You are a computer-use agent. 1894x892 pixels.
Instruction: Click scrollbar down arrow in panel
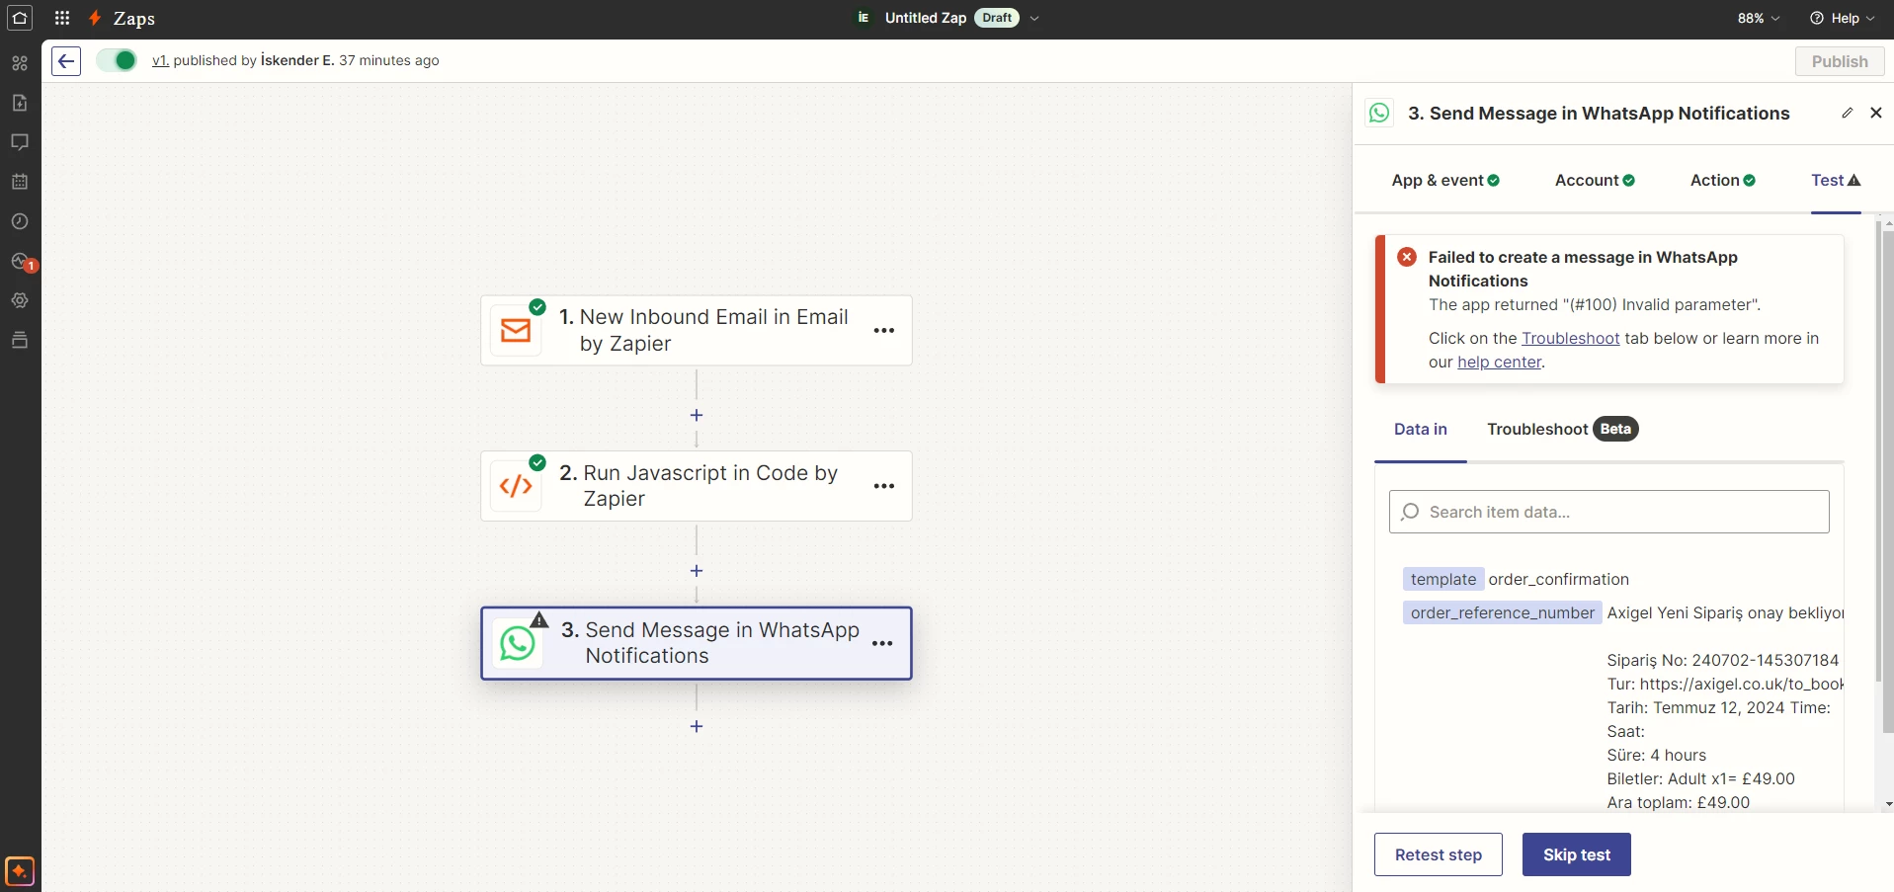point(1888,804)
